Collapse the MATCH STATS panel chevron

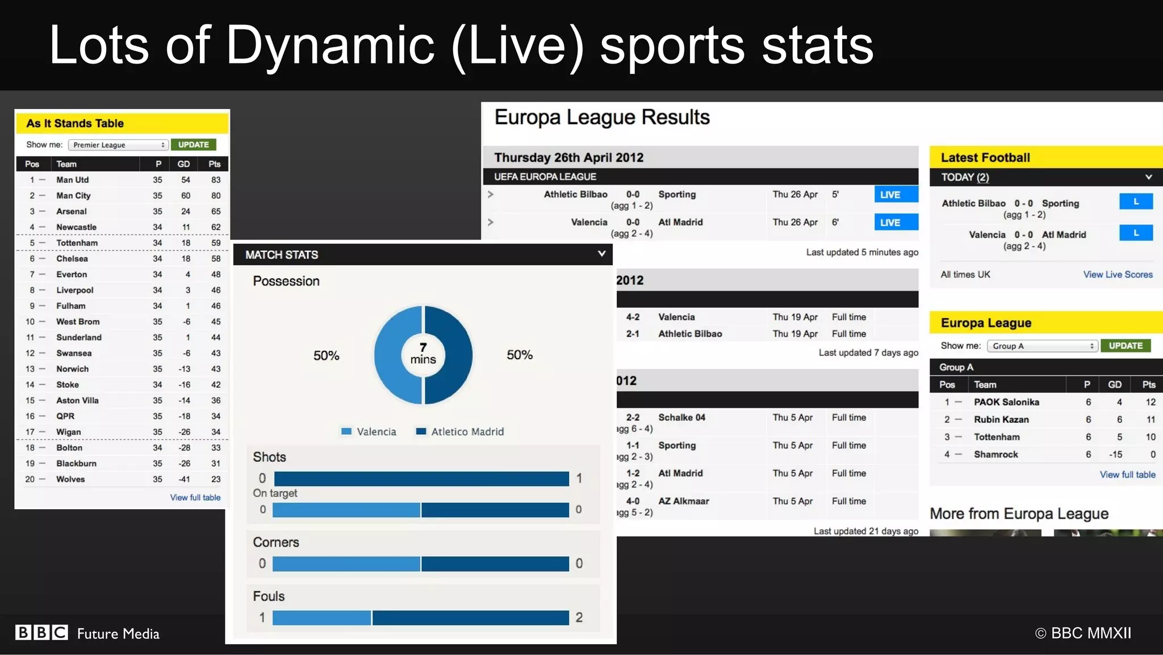pyautogui.click(x=601, y=254)
